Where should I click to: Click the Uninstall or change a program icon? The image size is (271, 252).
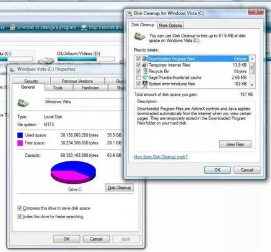point(12,28)
